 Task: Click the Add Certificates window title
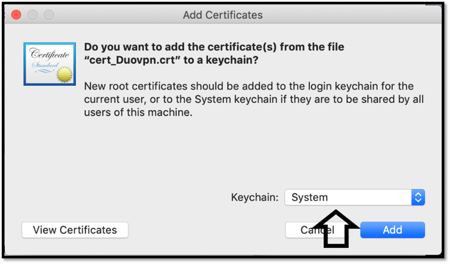tap(223, 15)
